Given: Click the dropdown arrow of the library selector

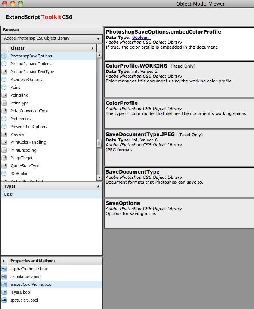Looking at the screenshot, I should coord(98,39).
